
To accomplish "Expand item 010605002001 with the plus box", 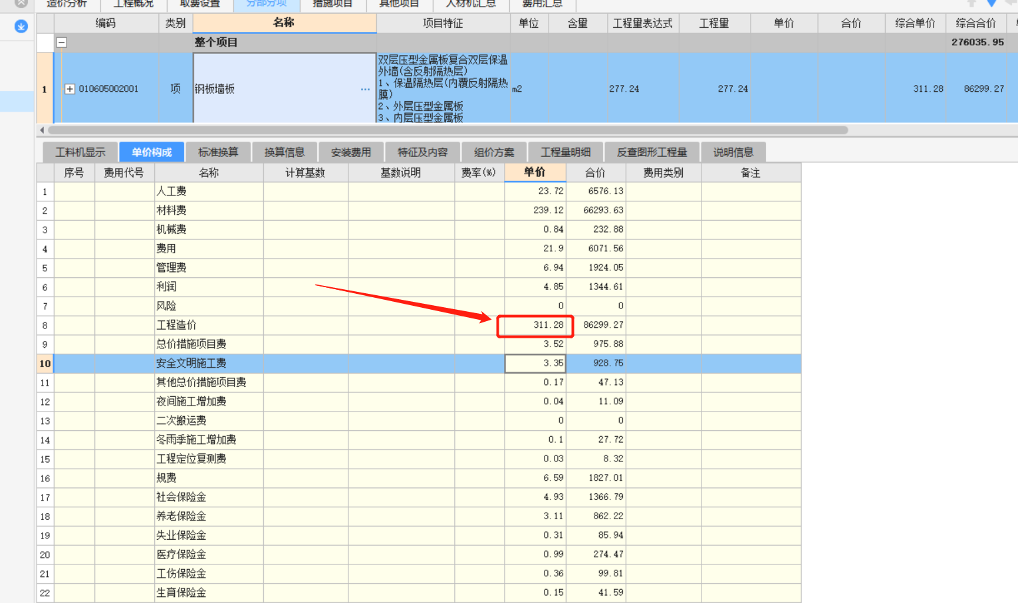I will click(x=70, y=88).
